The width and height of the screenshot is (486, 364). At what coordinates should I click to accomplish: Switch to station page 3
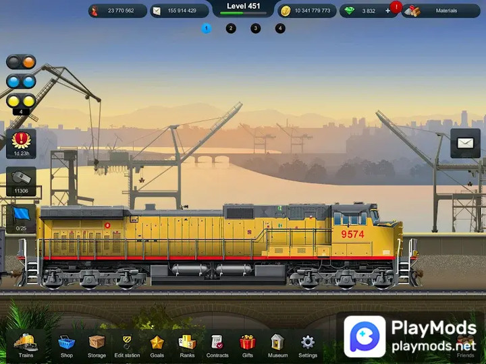[x=255, y=28]
